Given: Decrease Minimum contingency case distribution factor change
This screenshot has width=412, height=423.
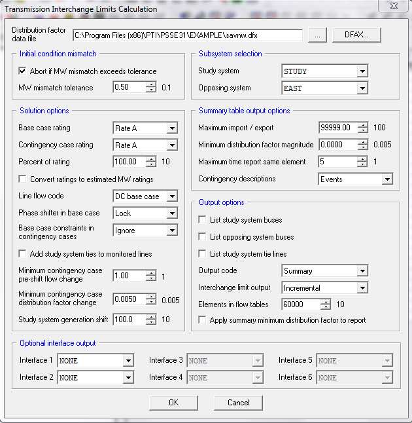Looking at the screenshot, I should tap(151, 302).
